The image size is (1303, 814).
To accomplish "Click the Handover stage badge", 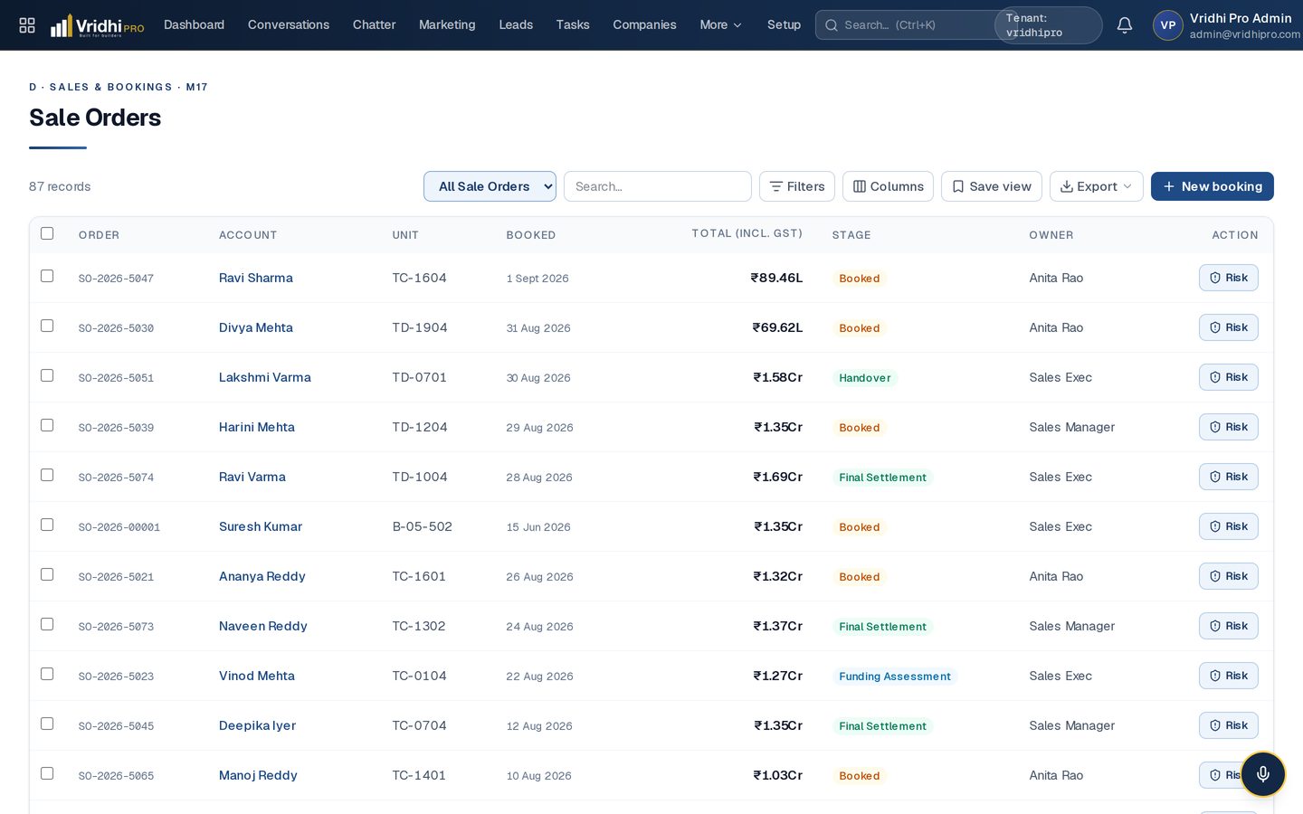I will tap(865, 378).
